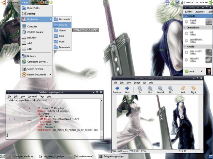Click terminal scrollbar down arrow
Screen dimensions: 213x159
pyautogui.click(x=102, y=138)
